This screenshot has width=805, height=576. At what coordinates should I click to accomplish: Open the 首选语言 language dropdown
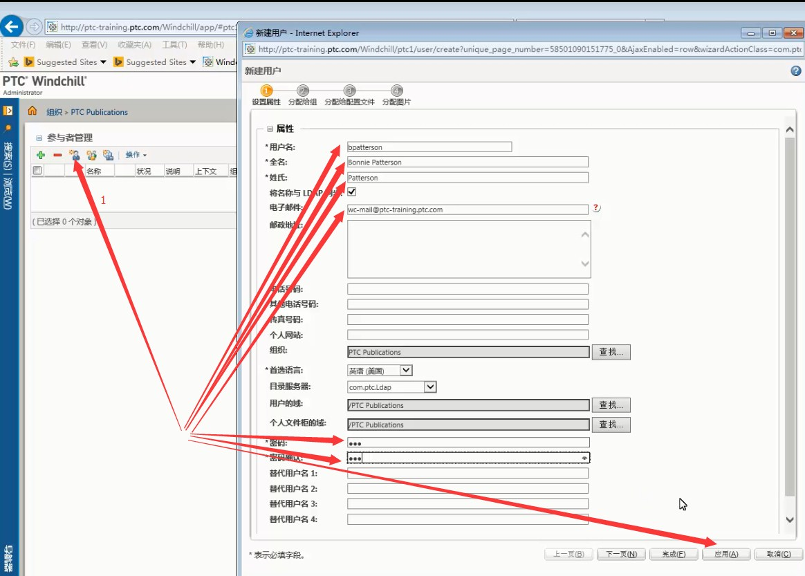point(405,370)
